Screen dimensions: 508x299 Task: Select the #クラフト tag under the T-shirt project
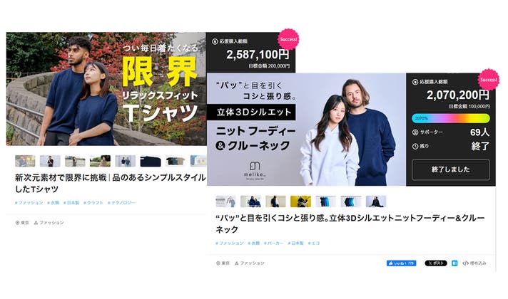tap(93, 203)
